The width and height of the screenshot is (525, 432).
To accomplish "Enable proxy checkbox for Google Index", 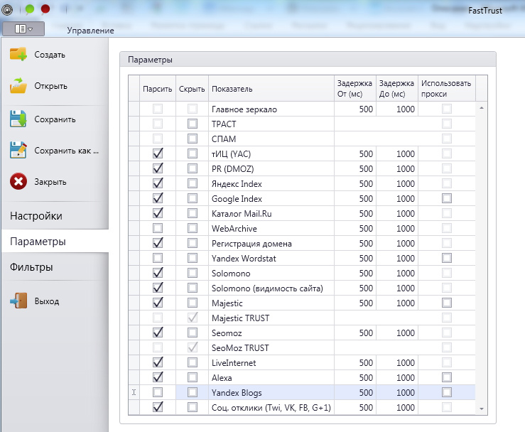I will click(447, 198).
